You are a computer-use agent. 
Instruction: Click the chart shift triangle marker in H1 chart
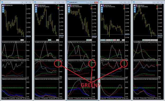(x=122, y=4)
